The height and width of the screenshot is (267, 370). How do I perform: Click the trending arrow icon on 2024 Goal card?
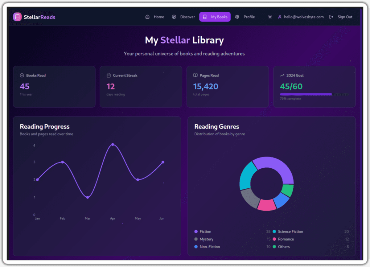[x=282, y=75]
